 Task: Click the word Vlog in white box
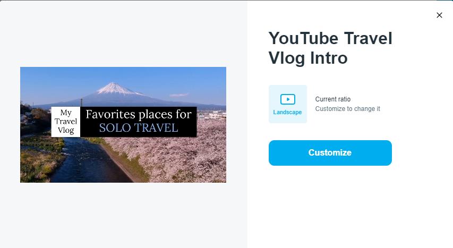point(66,130)
